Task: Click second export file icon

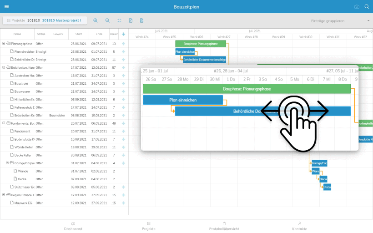Action: tap(141, 20)
